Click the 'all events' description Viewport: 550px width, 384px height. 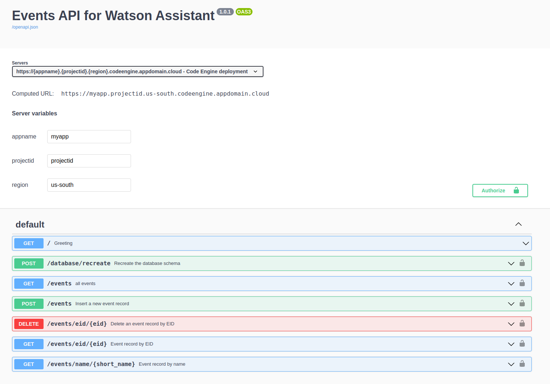[85, 284]
